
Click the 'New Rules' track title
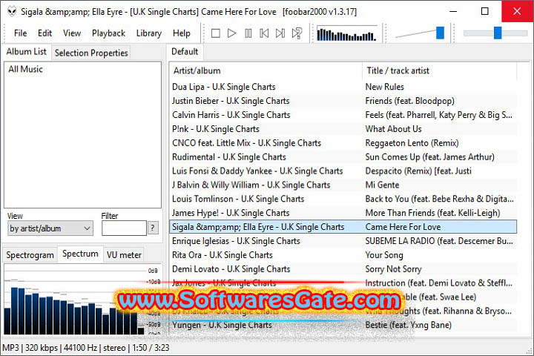[x=384, y=87]
